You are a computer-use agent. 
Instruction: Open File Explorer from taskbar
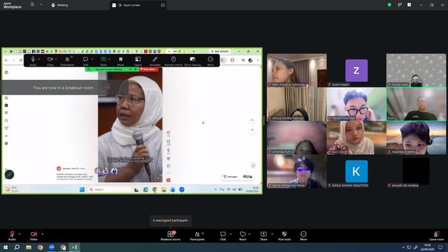[x=29, y=247]
